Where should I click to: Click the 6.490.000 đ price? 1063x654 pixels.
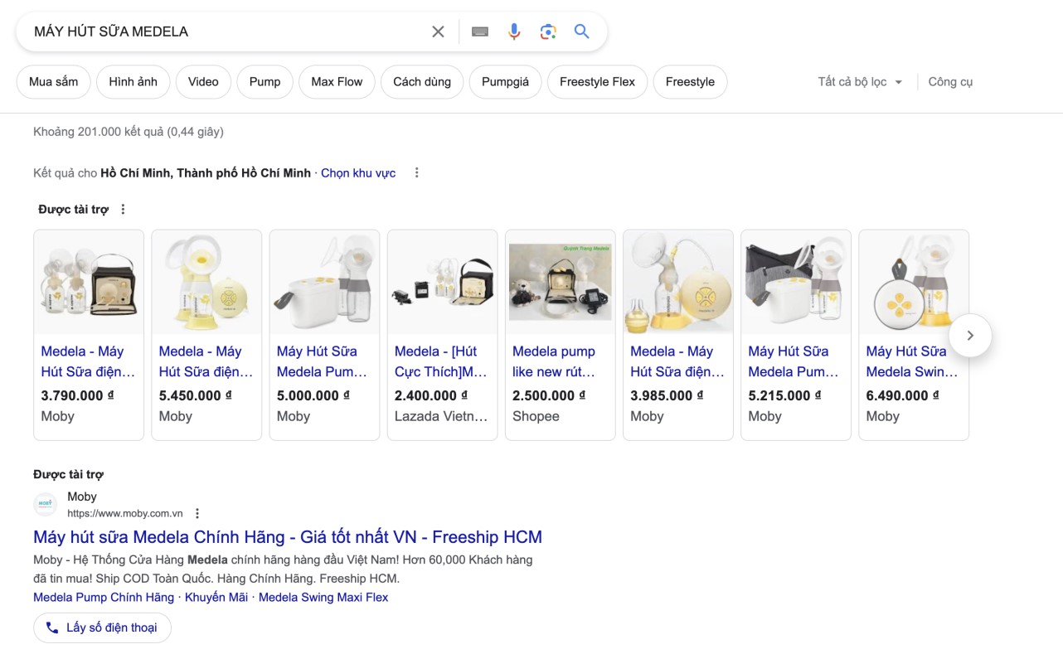(905, 395)
